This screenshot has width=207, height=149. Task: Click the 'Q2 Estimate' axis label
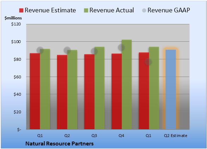point(176,136)
